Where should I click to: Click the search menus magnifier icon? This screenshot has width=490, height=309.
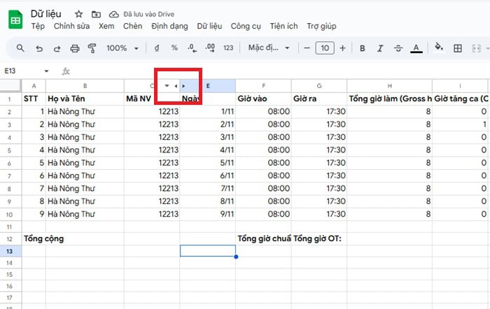click(20, 48)
